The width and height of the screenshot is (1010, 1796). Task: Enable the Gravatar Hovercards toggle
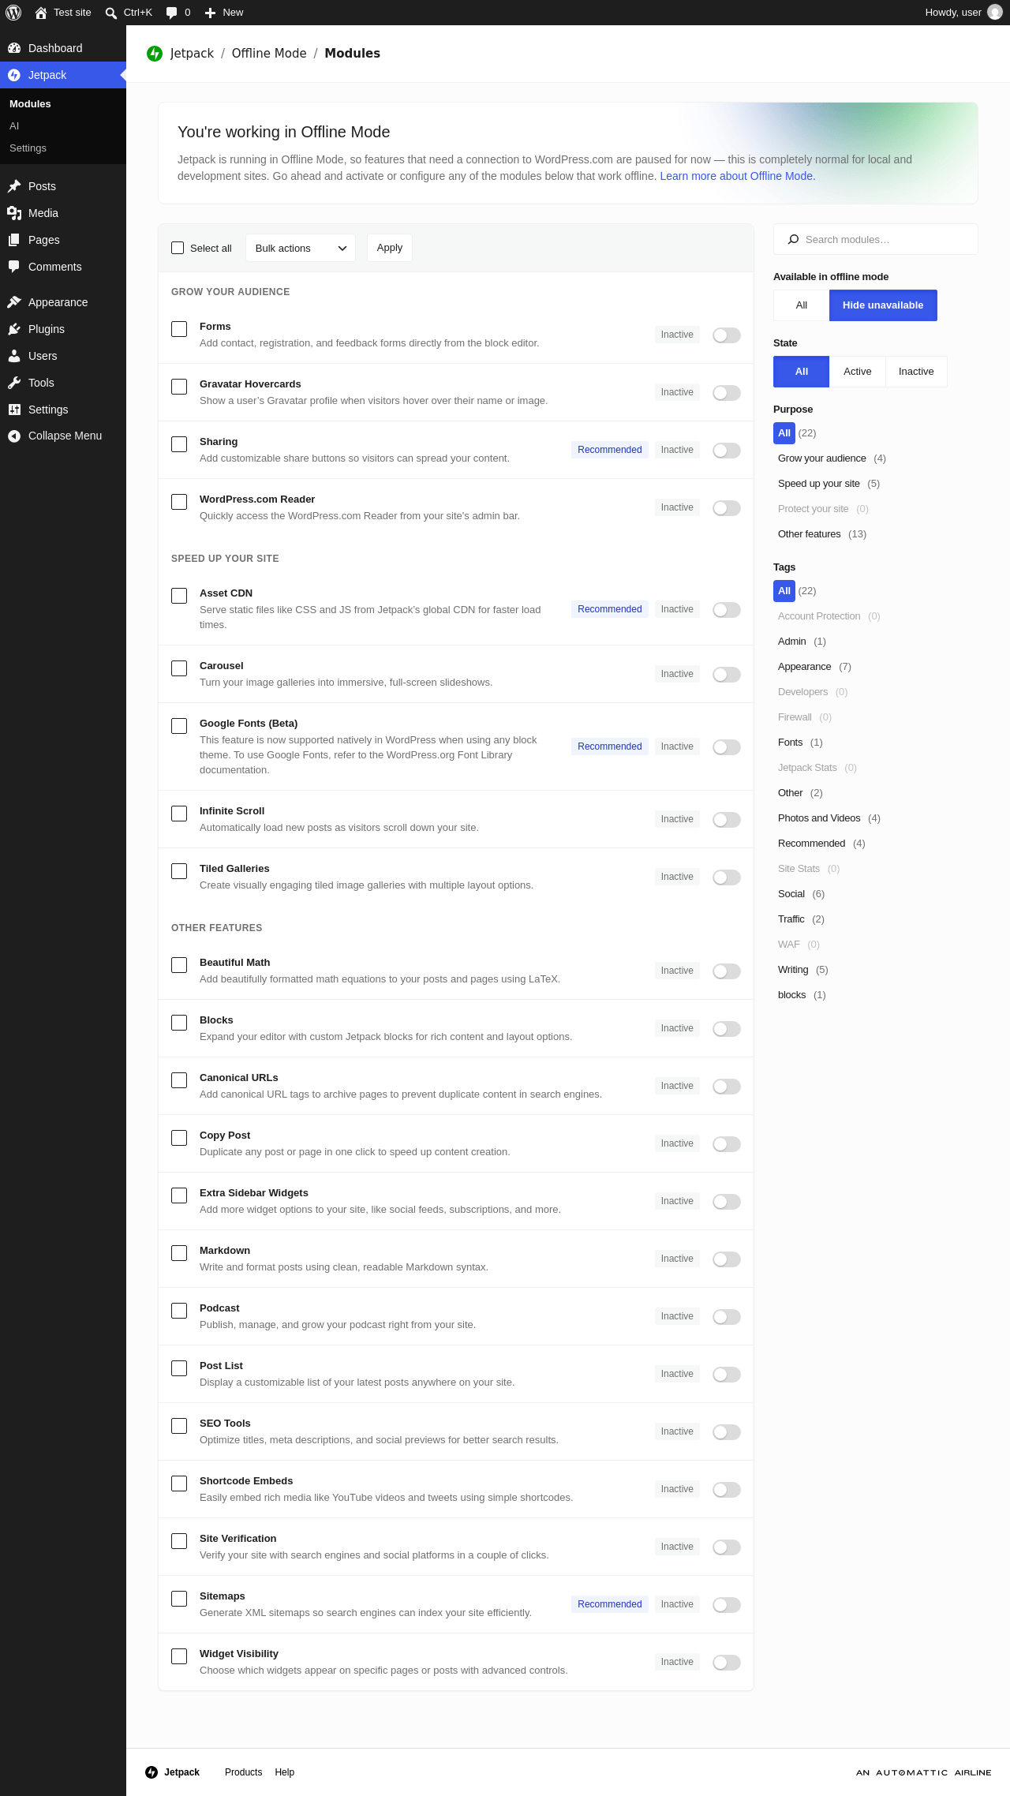pyautogui.click(x=727, y=393)
